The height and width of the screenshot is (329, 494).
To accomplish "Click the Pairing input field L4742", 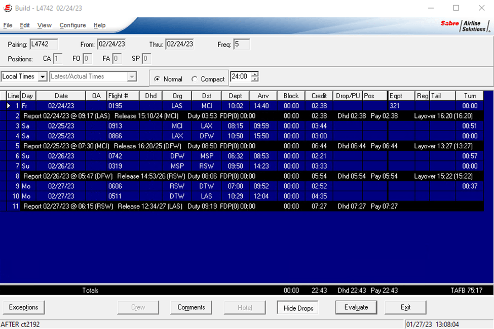I will pyautogui.click(x=44, y=44).
